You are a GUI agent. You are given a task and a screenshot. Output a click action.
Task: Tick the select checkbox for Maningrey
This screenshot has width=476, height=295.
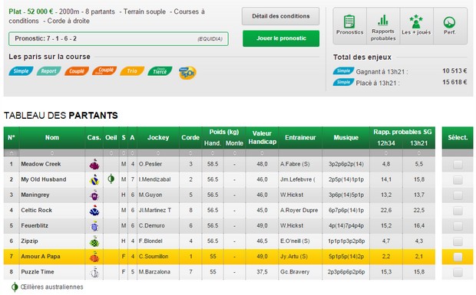coord(458,195)
